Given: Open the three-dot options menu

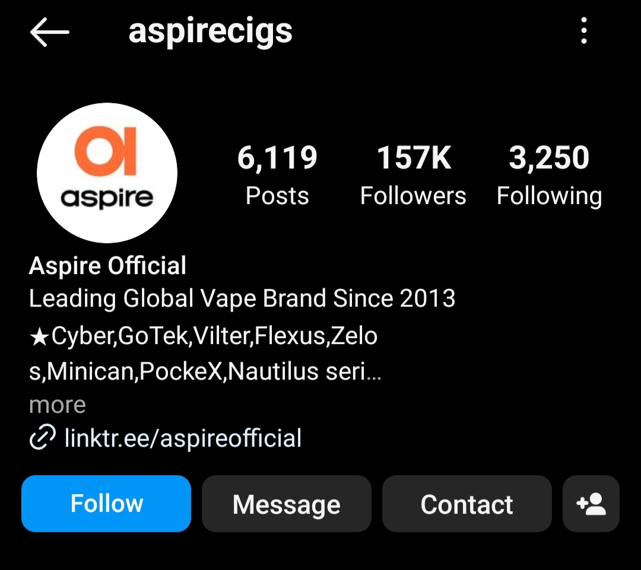Looking at the screenshot, I should coord(584,31).
